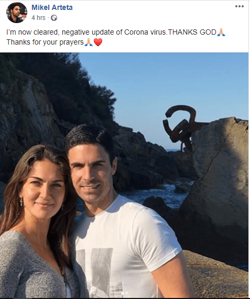Image resolution: width=250 pixels, height=299 pixels.
Task: Select the word 'Corona' in the post
Action: point(136,32)
